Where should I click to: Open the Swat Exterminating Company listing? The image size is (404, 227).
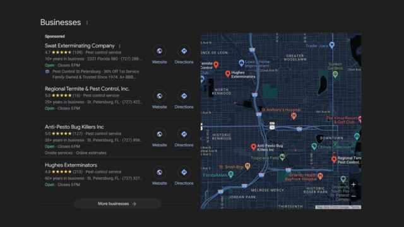(80, 46)
